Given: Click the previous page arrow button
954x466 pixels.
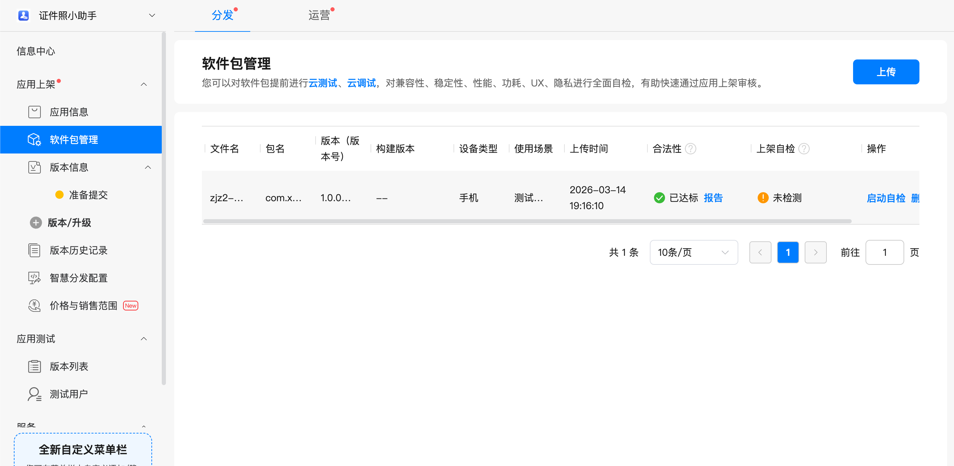Looking at the screenshot, I should point(760,252).
